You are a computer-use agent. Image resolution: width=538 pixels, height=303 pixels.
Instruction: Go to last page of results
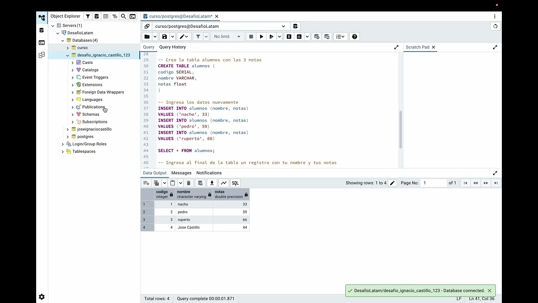(x=496, y=183)
